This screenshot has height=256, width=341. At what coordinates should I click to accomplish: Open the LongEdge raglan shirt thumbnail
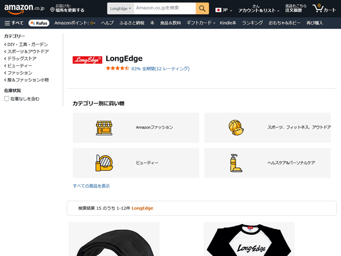[x=249, y=239]
